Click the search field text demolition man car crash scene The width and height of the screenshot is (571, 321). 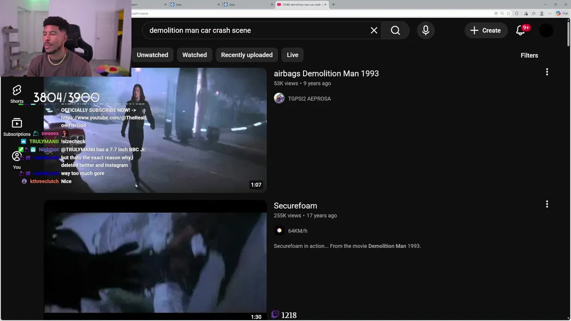coord(200,30)
